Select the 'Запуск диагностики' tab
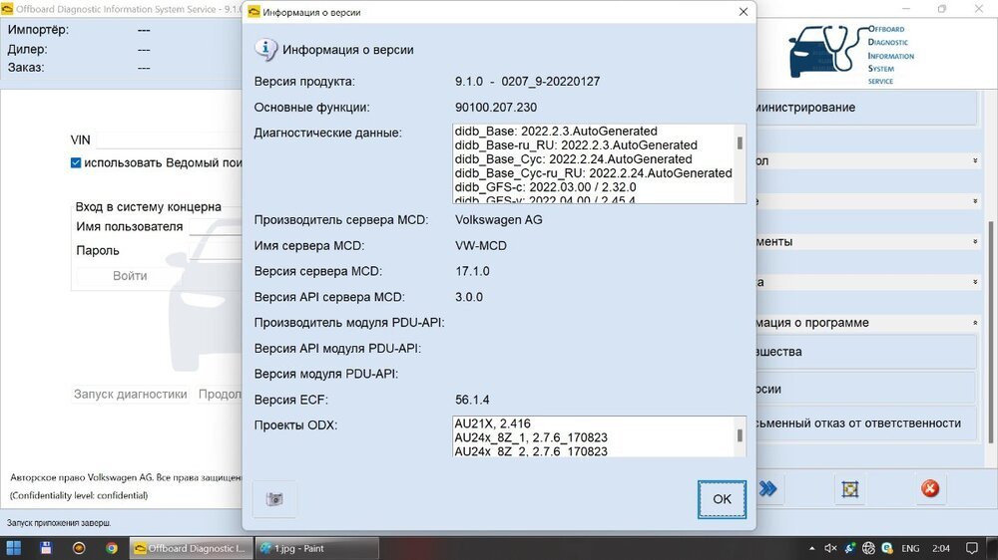The image size is (998, 560). tap(130, 394)
